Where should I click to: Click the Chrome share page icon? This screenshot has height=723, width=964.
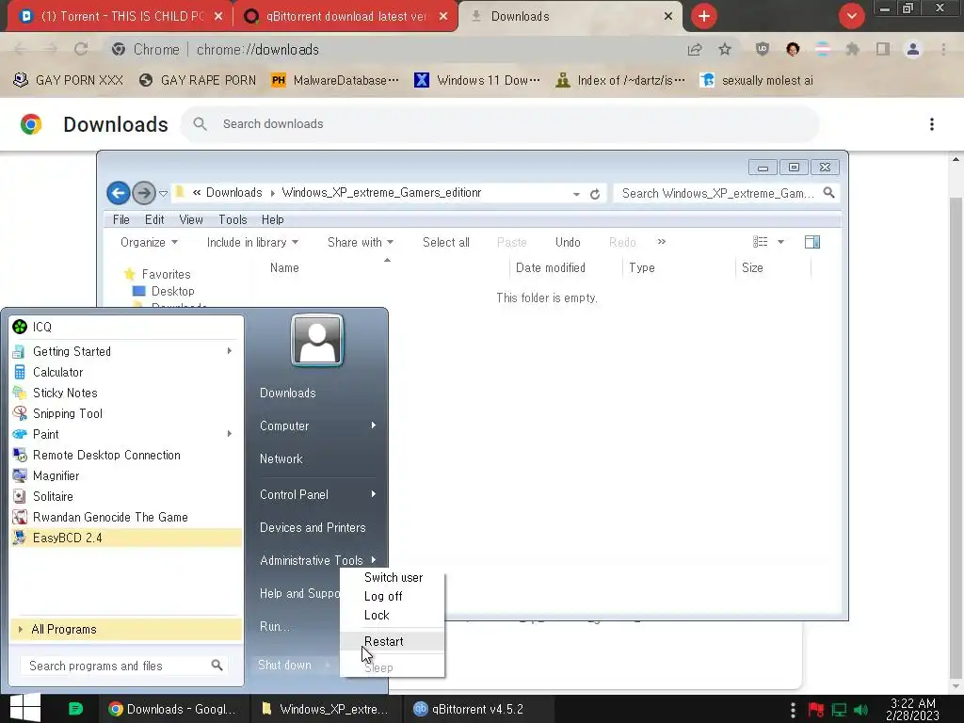point(695,49)
